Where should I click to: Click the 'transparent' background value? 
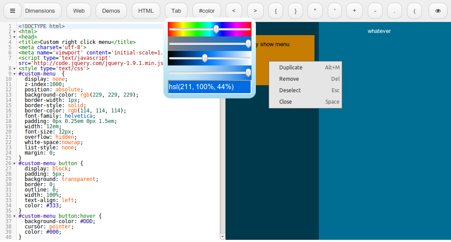point(78,179)
